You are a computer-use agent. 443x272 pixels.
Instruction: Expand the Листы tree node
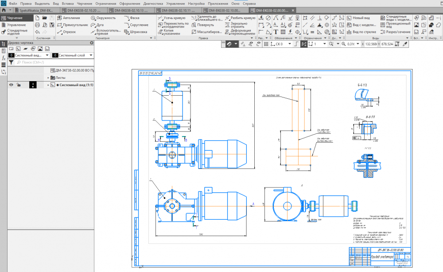coord(48,77)
